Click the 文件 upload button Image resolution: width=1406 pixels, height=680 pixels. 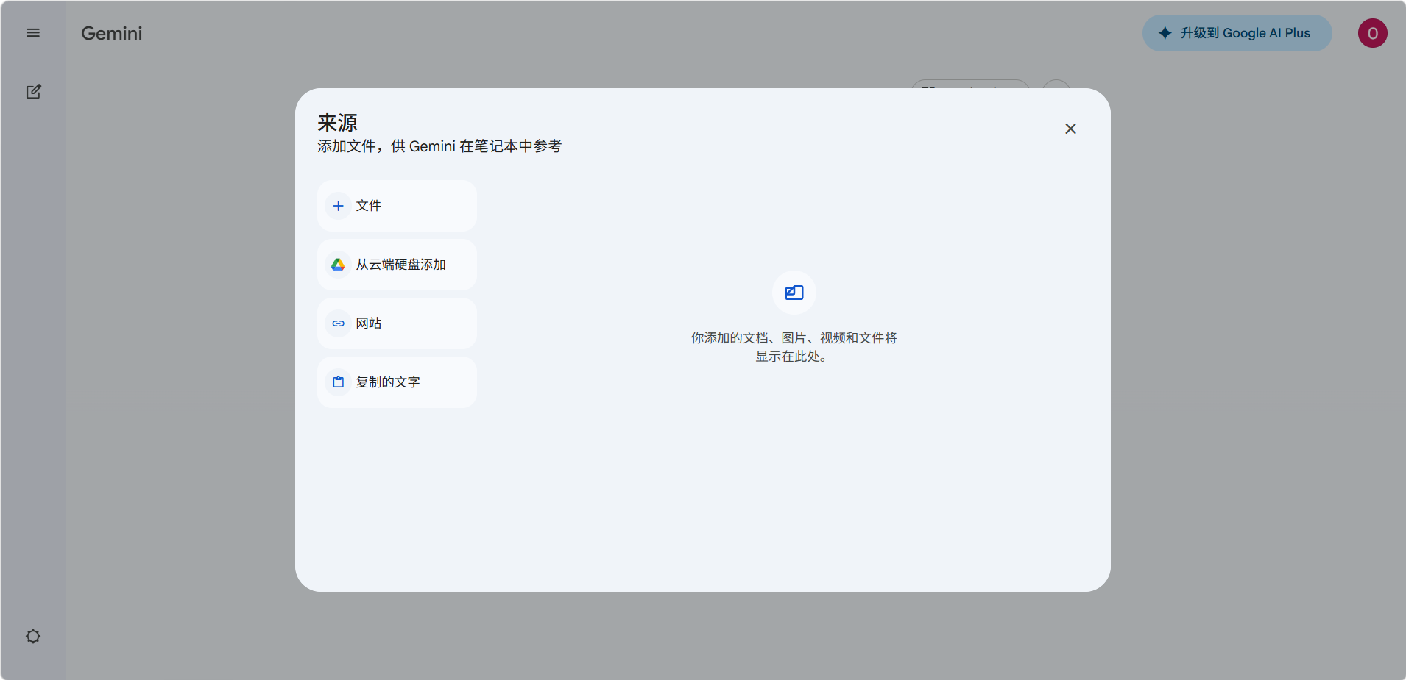[397, 206]
